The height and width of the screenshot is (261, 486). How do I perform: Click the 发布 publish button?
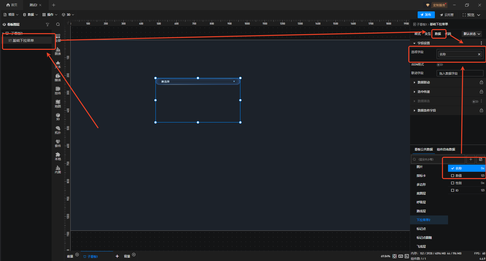426,15
